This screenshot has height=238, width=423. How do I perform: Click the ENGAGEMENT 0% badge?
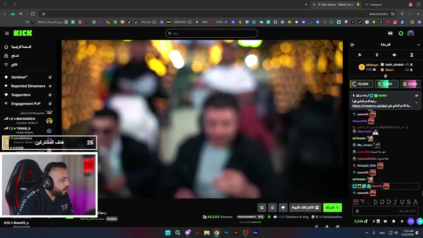pyautogui.click(x=250, y=217)
